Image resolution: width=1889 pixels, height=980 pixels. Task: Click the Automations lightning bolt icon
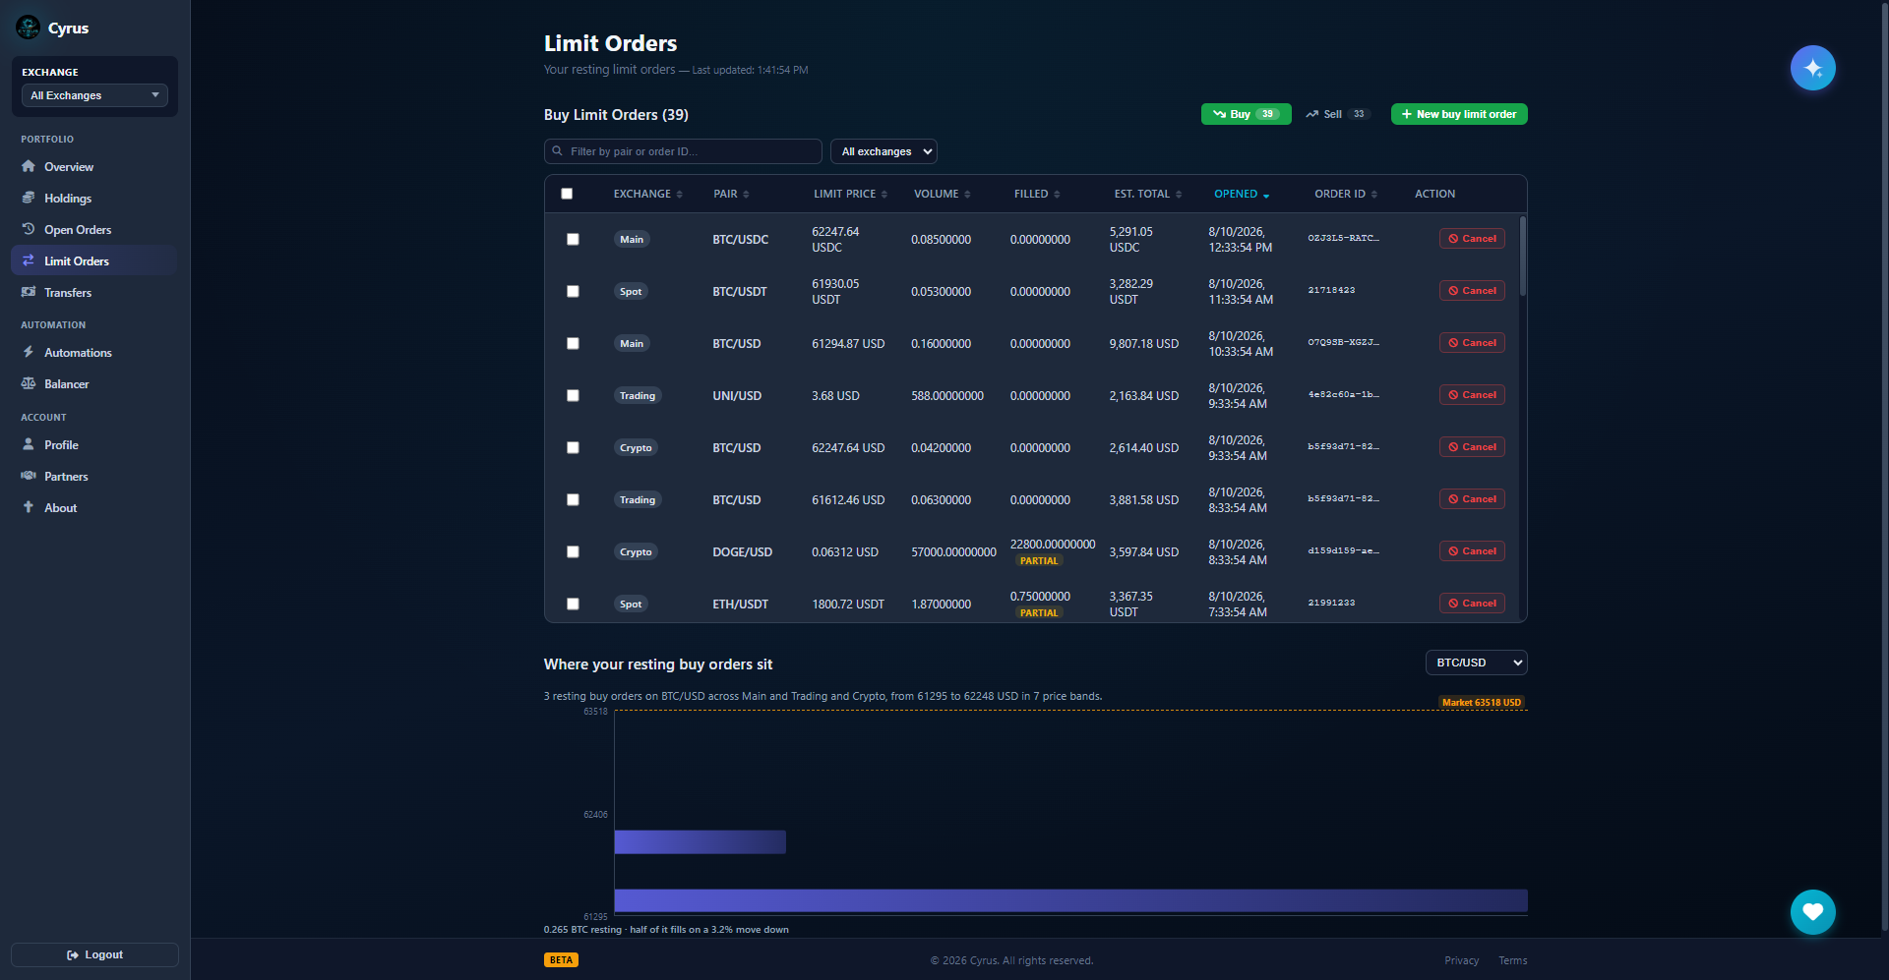[29, 352]
